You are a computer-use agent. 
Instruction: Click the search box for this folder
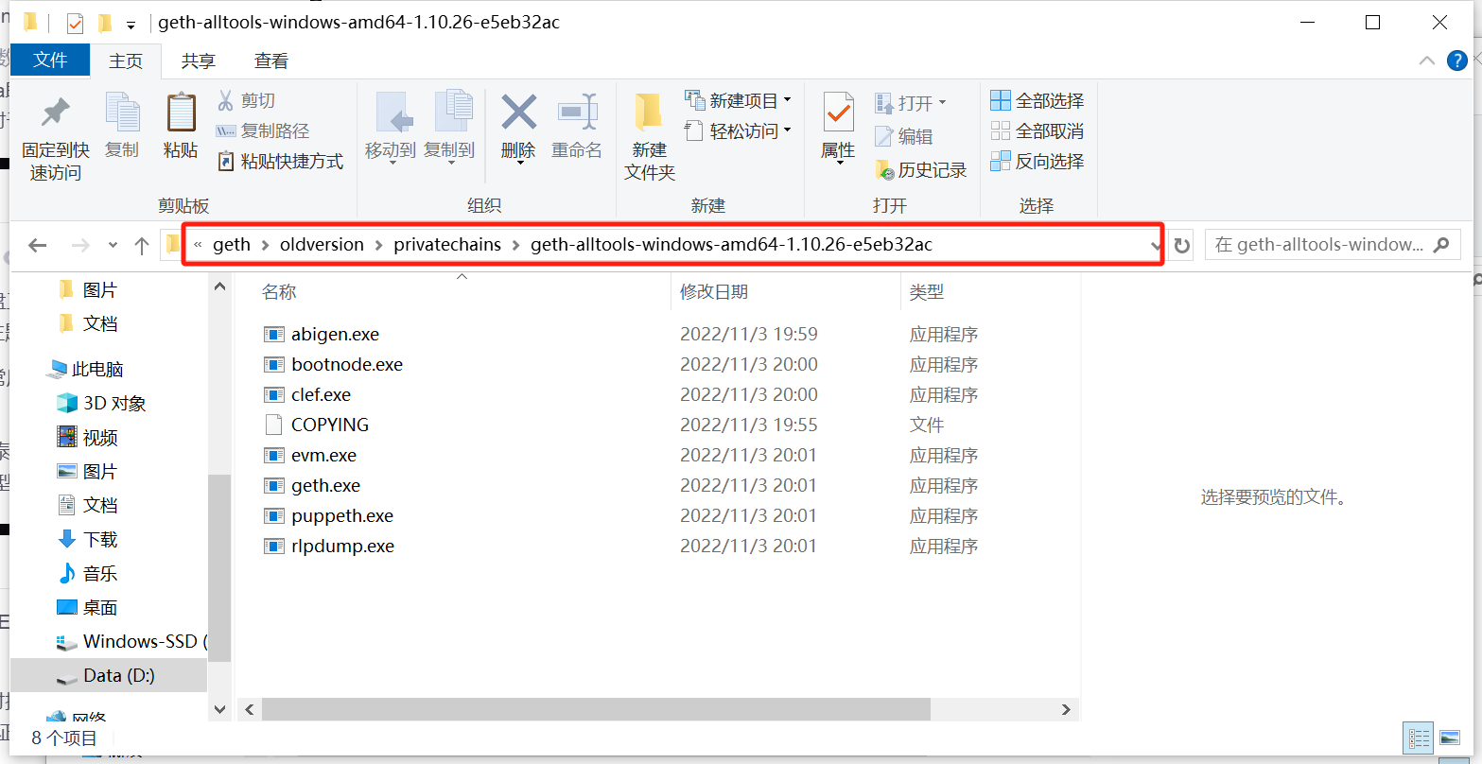(x=1333, y=245)
